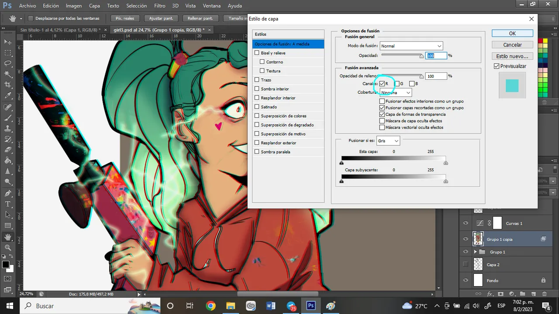Open the fx layer style menu icon
Screen dimensions: 559x314
coord(490,294)
